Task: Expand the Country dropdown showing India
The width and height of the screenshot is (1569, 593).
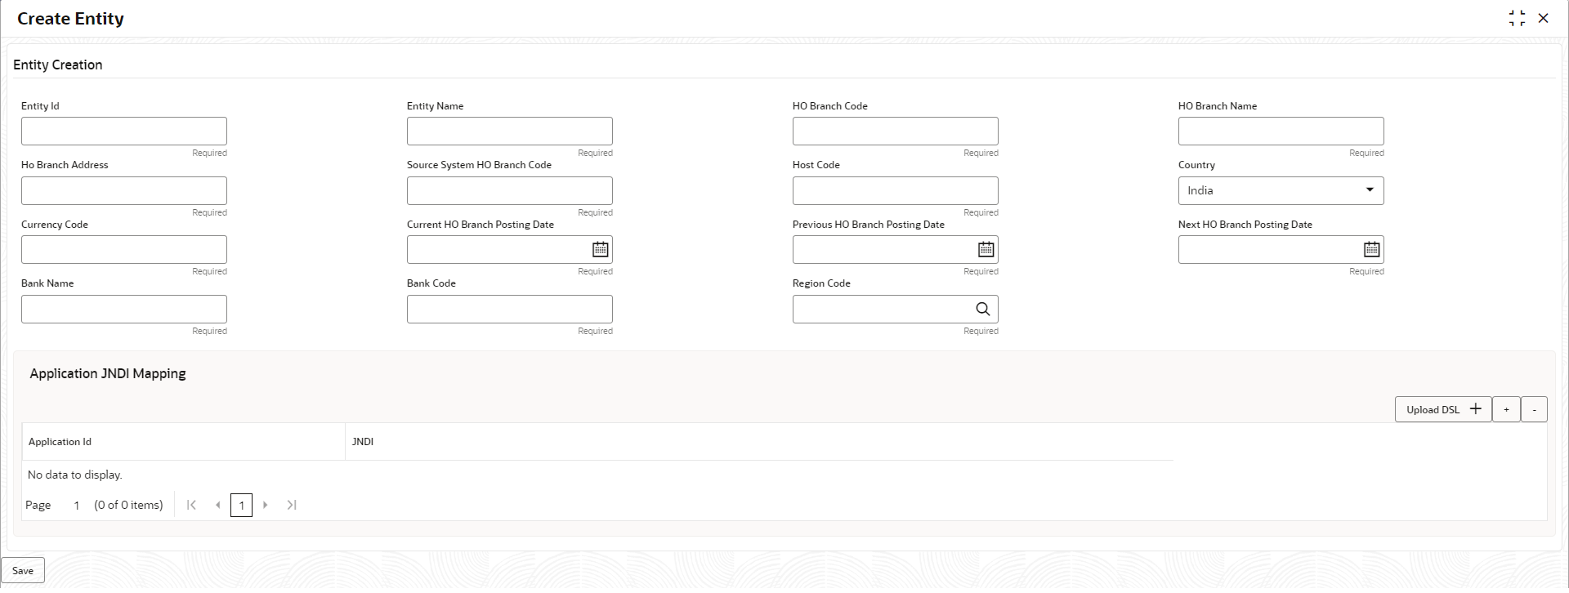Action: click(1281, 191)
